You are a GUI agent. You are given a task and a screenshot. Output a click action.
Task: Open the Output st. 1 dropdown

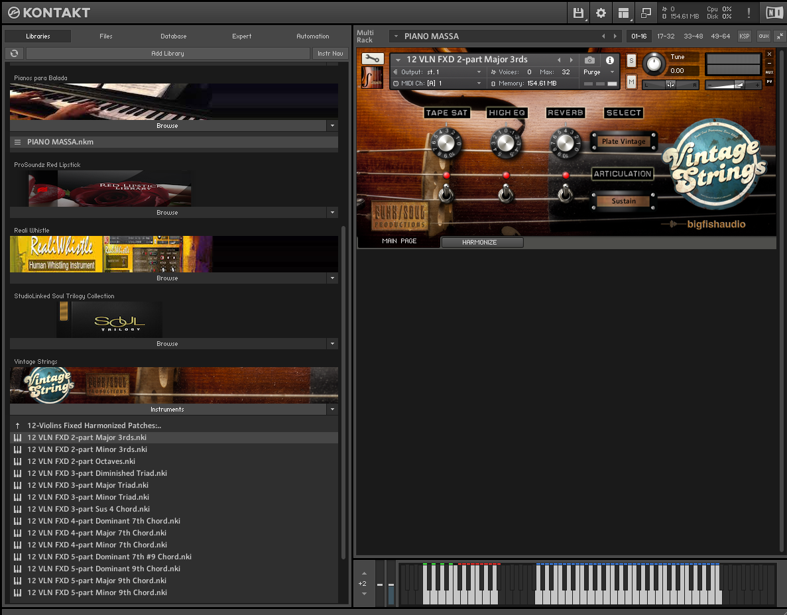coord(437,72)
